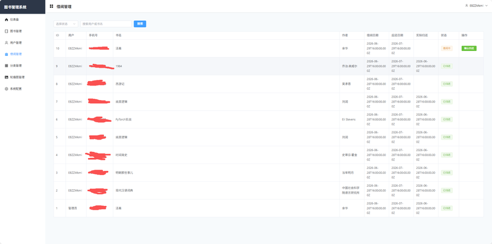The height and width of the screenshot is (244, 492).
Task: Open the 仪表盘 home icon in sidebar
Action: click(x=6, y=20)
